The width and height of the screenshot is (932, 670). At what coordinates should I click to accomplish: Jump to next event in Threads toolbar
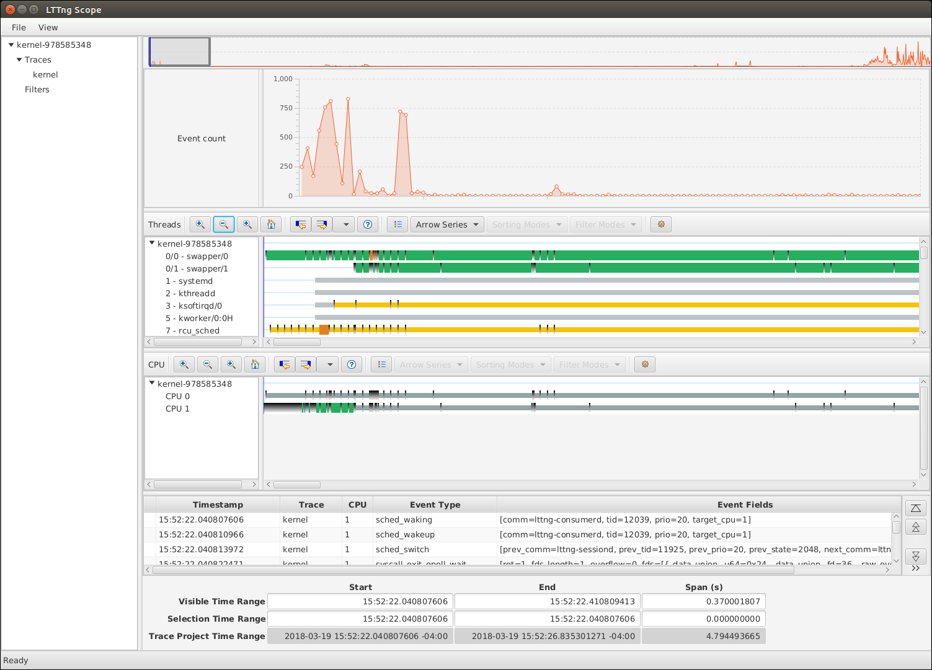[x=322, y=224]
